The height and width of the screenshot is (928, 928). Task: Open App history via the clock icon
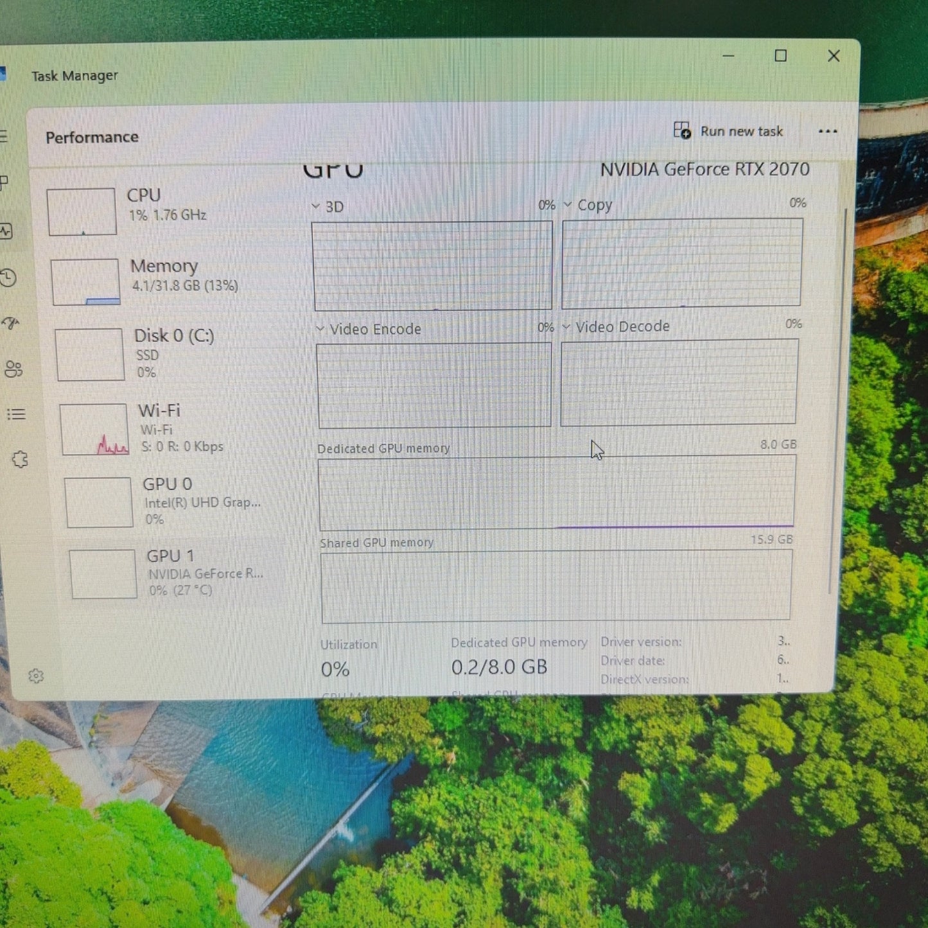(x=8, y=277)
